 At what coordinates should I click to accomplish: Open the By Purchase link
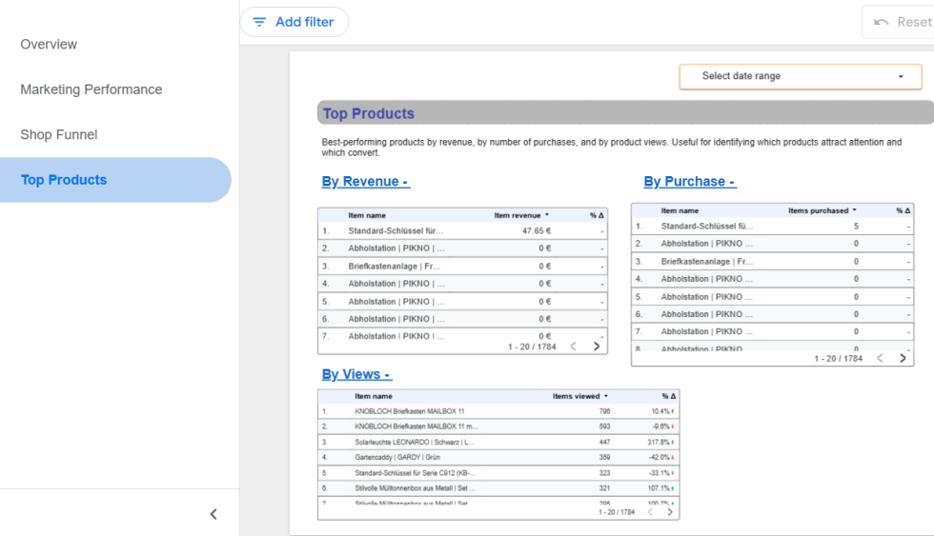point(690,182)
